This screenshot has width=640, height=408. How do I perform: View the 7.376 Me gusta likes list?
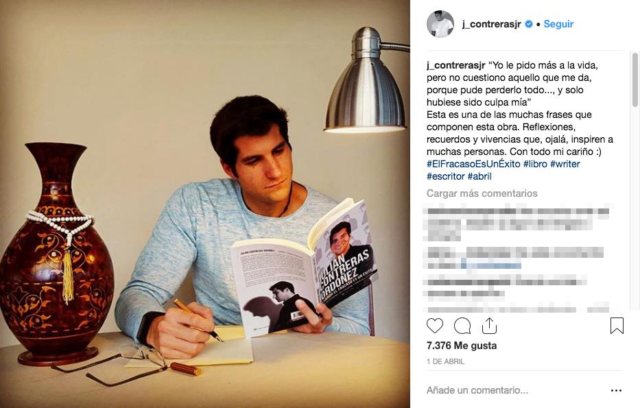tap(462, 346)
